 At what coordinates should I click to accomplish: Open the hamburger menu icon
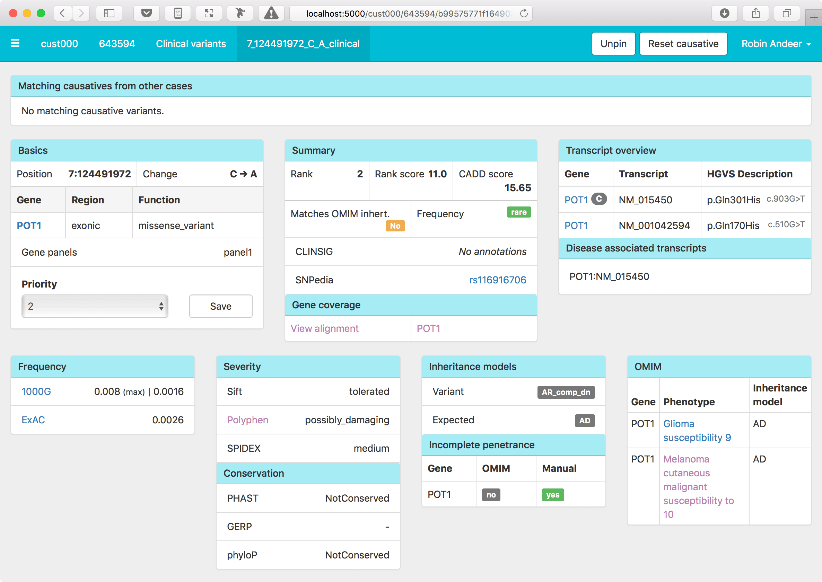15,43
